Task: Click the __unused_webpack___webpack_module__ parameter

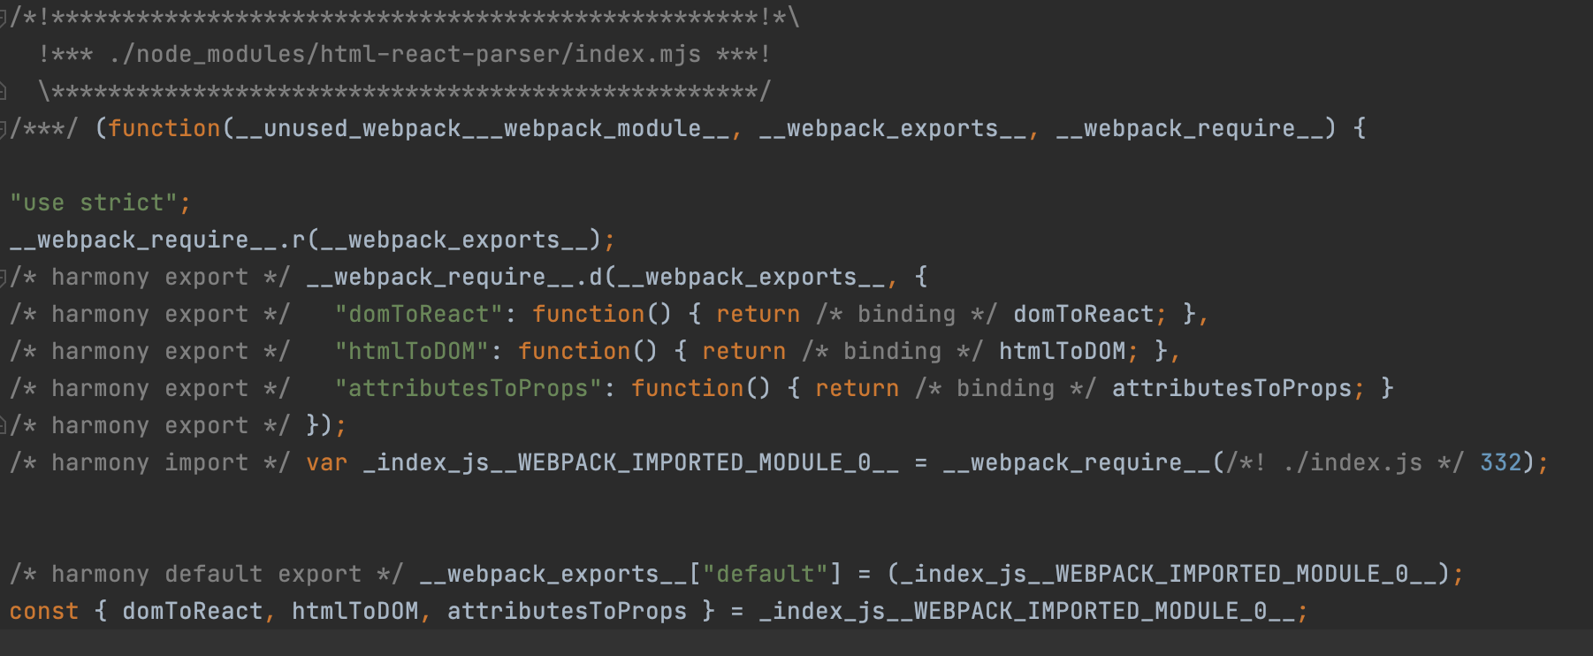Action: pyautogui.click(x=482, y=129)
